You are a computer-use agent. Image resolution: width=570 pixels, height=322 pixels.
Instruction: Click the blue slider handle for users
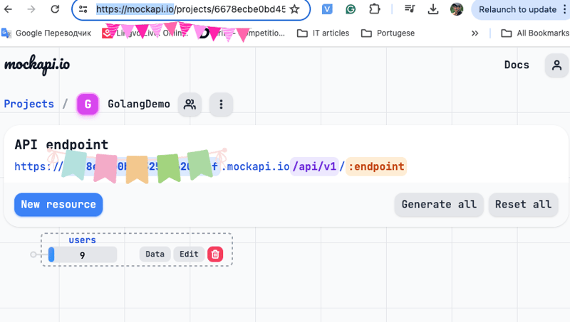coord(51,254)
